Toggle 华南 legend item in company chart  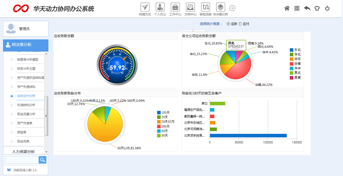tap(295, 64)
